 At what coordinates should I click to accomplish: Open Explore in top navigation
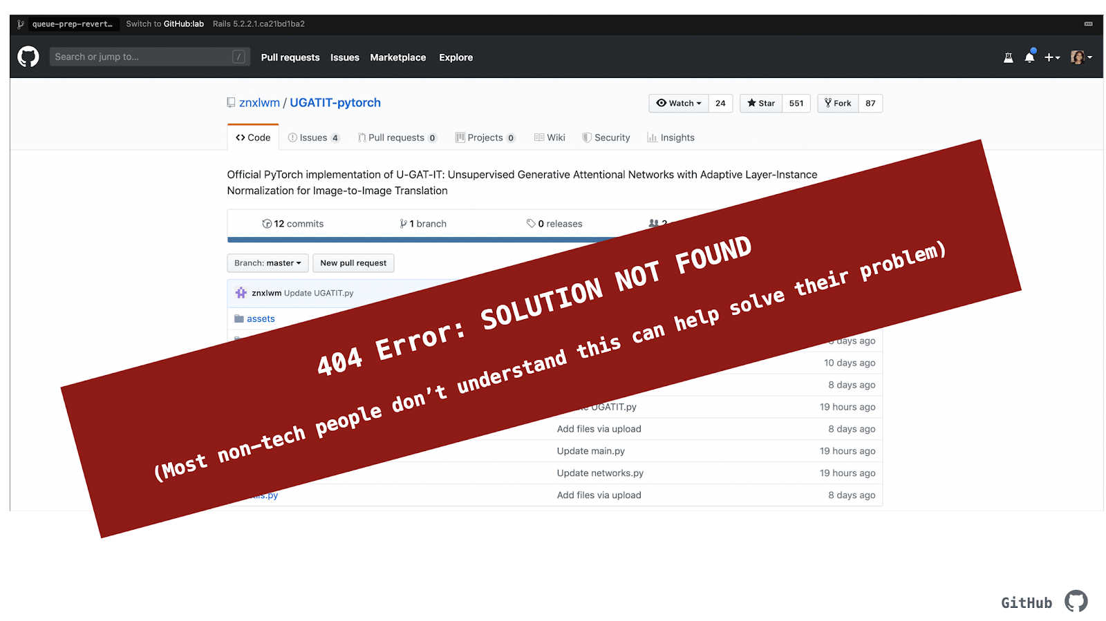[456, 57]
